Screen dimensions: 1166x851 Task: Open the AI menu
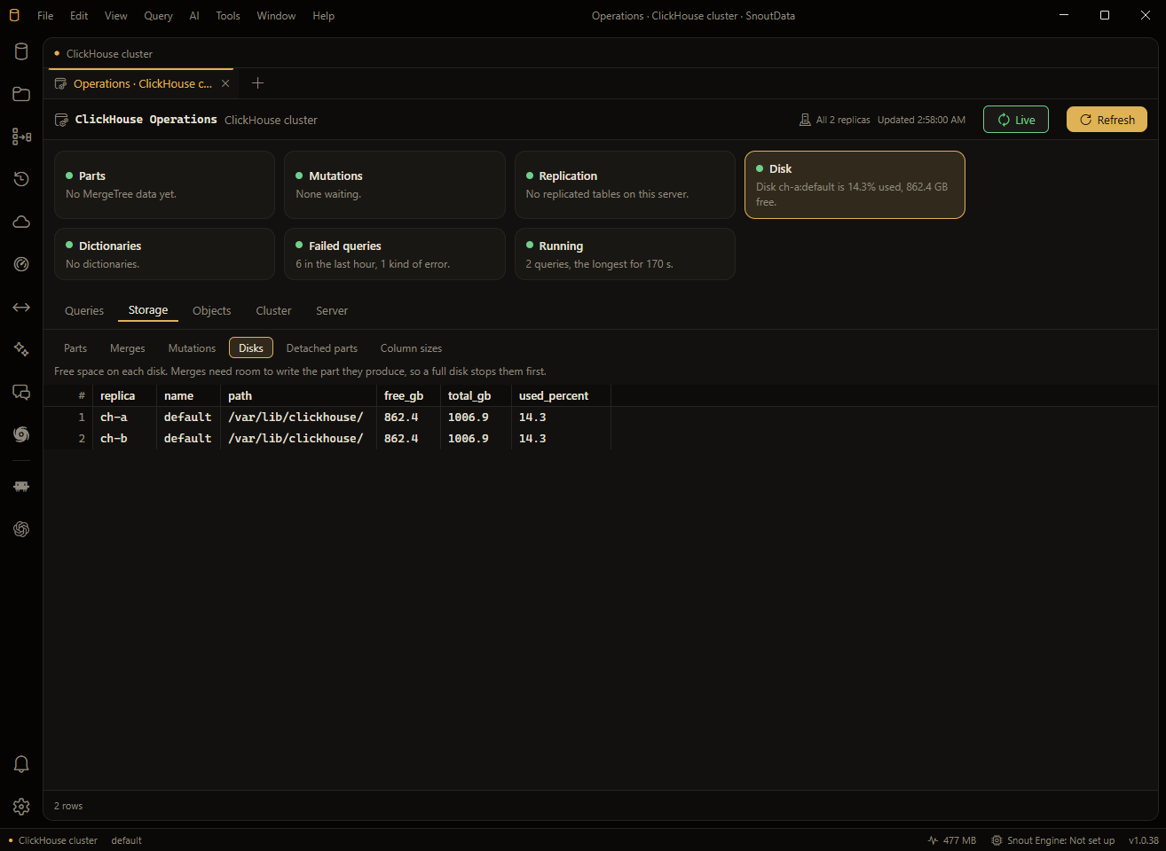(194, 16)
